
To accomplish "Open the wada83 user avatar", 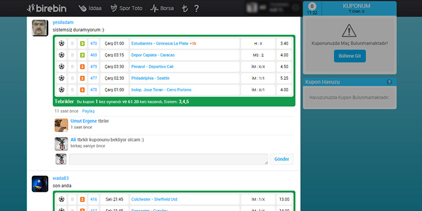I will [40, 184].
